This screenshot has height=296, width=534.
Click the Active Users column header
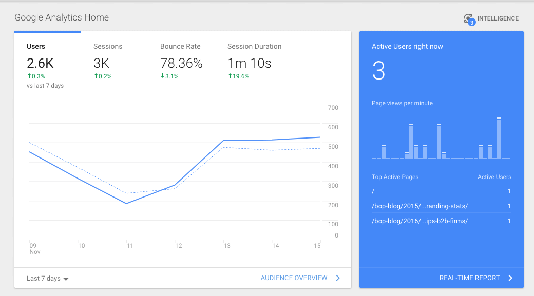click(x=494, y=177)
